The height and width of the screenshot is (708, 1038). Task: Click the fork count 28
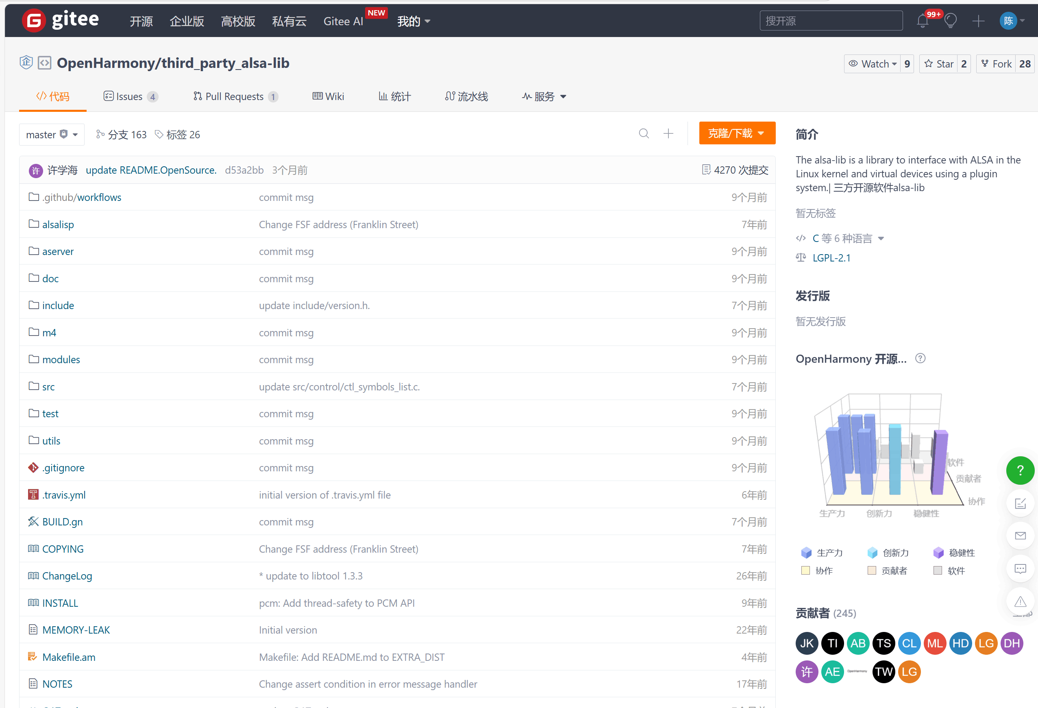pos(1025,64)
